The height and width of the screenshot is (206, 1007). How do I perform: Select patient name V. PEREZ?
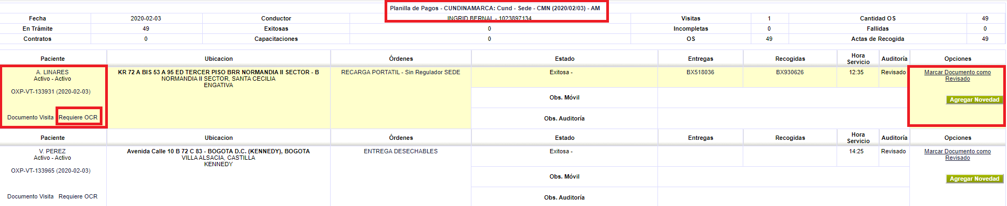(52, 151)
